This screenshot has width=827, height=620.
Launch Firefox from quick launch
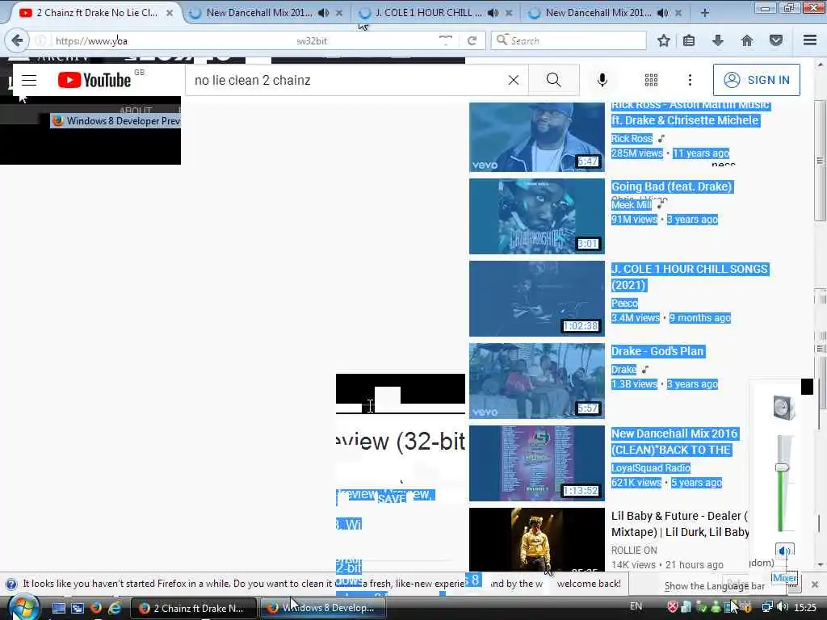pos(96,608)
